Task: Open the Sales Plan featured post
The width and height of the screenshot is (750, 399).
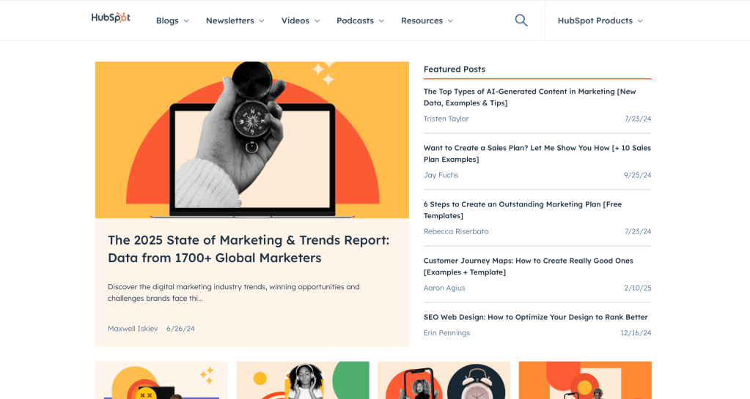Action: [537, 154]
